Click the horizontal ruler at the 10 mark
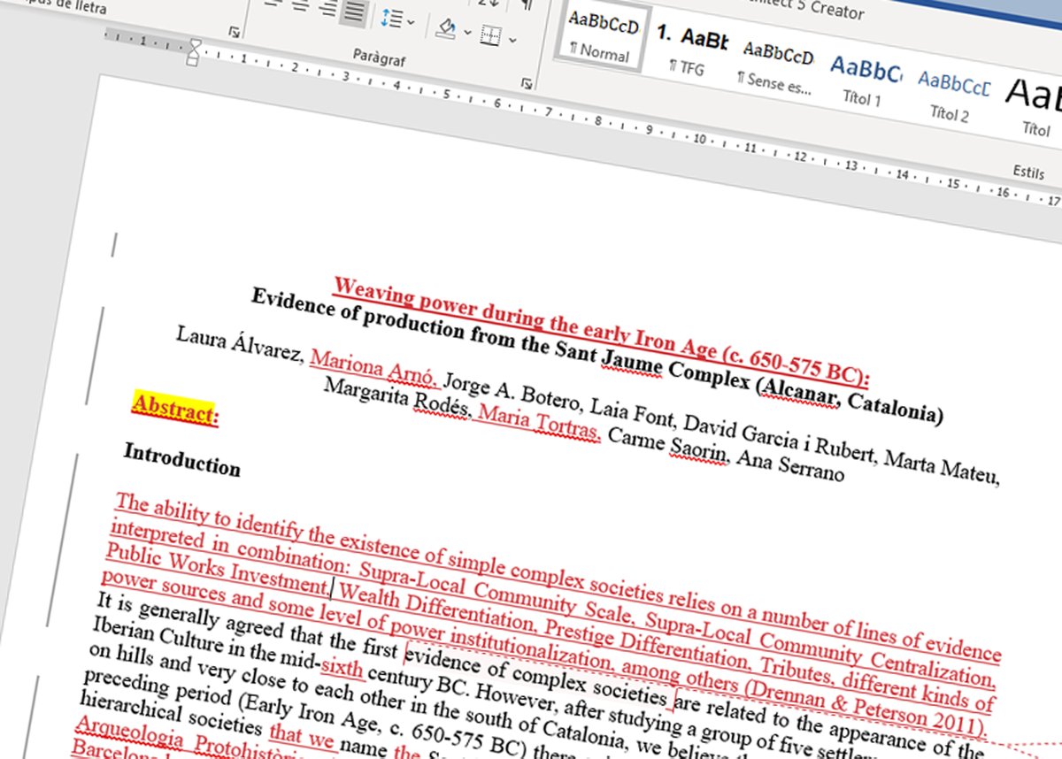The image size is (1062, 759). pyautogui.click(x=700, y=139)
